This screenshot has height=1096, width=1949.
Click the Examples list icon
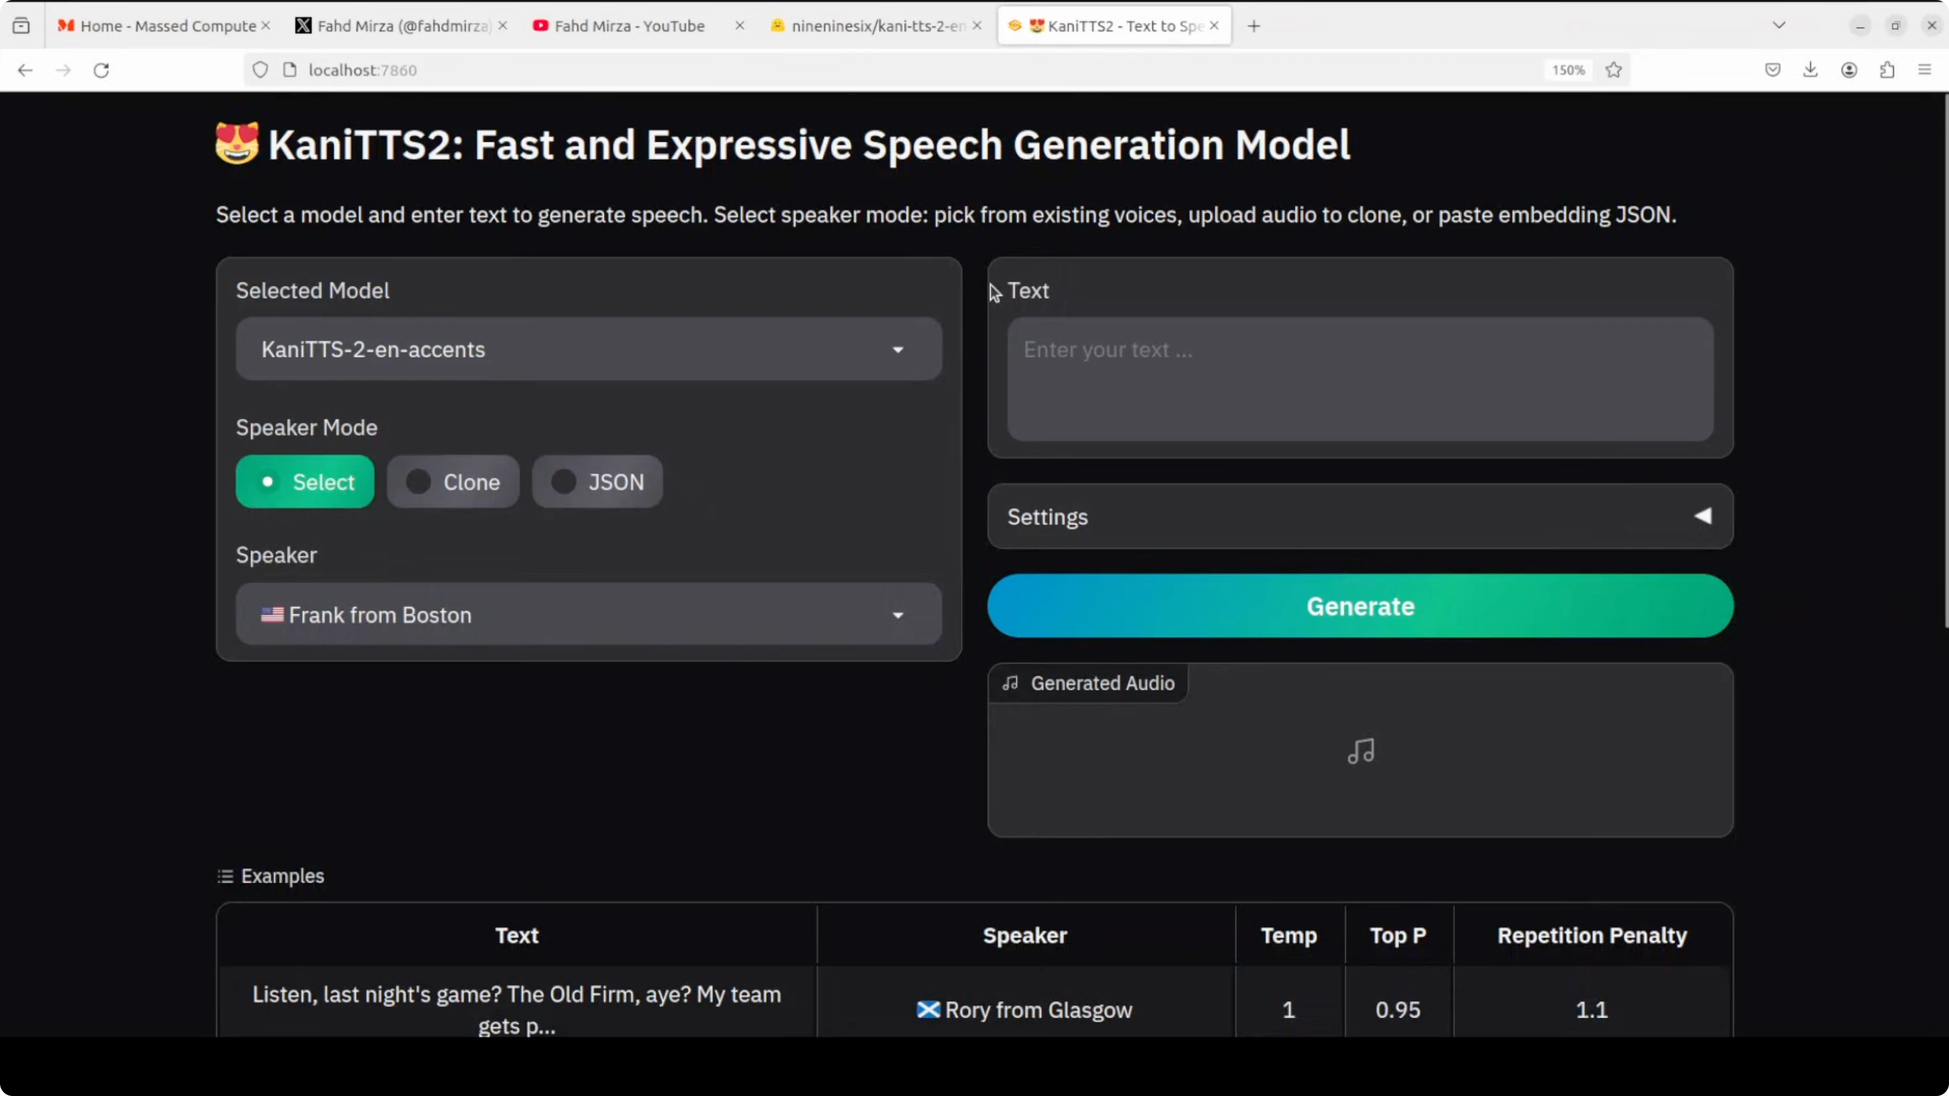coord(225,876)
